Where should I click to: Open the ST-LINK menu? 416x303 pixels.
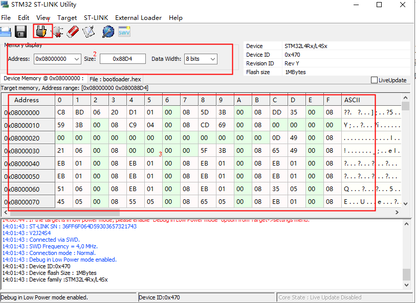click(95, 17)
